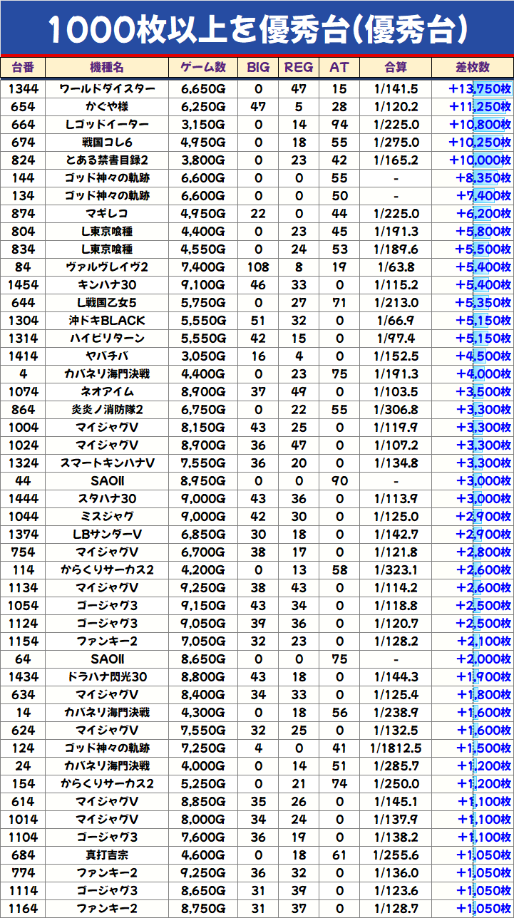Click machine number 1124
This screenshot has height=918, width=514.
[x=23, y=624]
